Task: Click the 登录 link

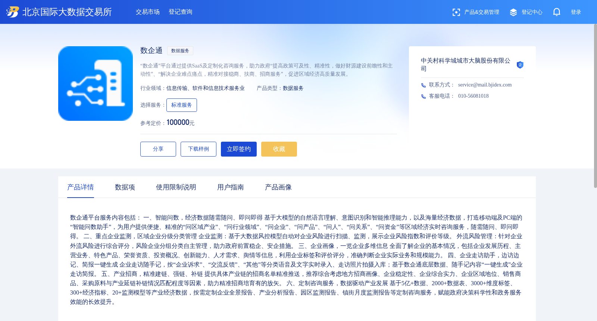Action: click(x=576, y=12)
